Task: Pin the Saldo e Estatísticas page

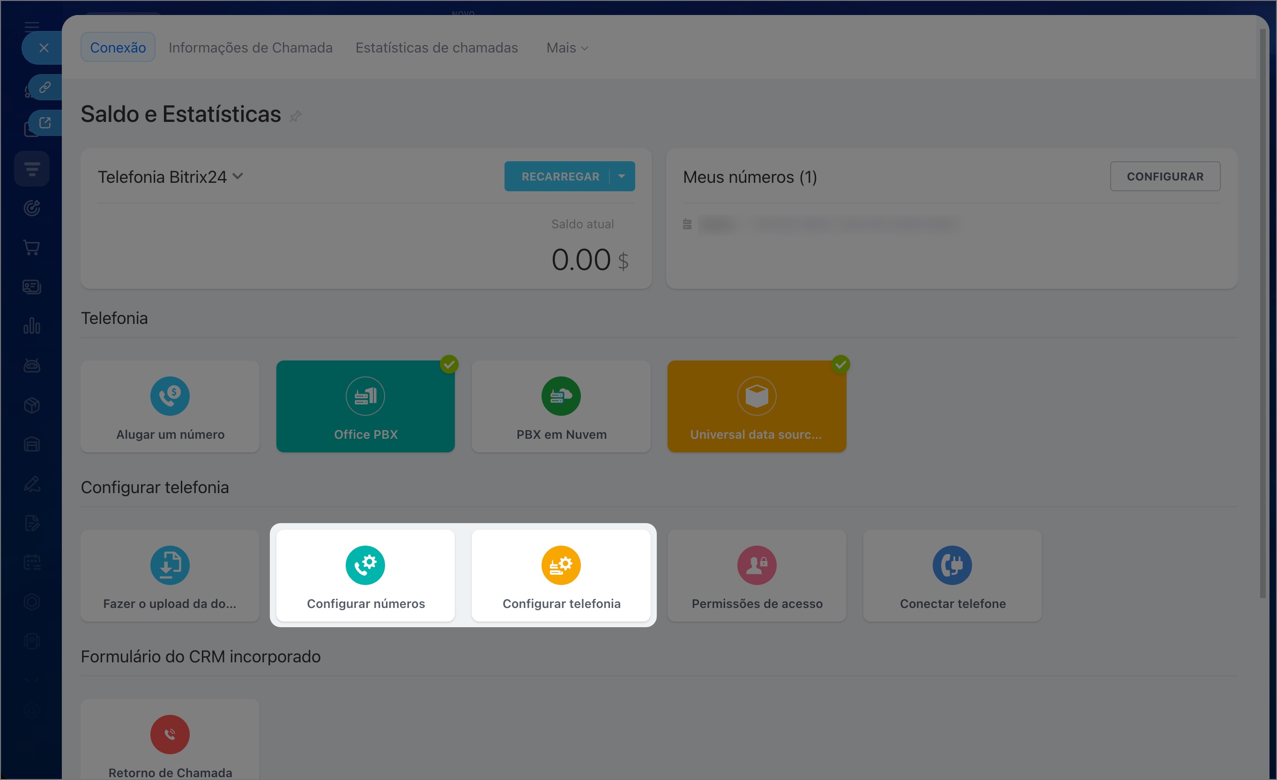Action: 296,116
